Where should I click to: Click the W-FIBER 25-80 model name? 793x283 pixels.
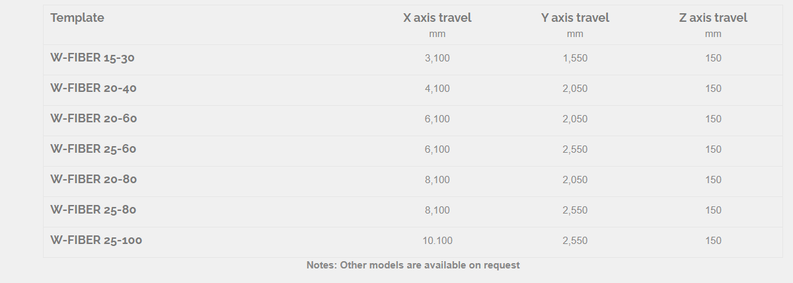pos(93,210)
